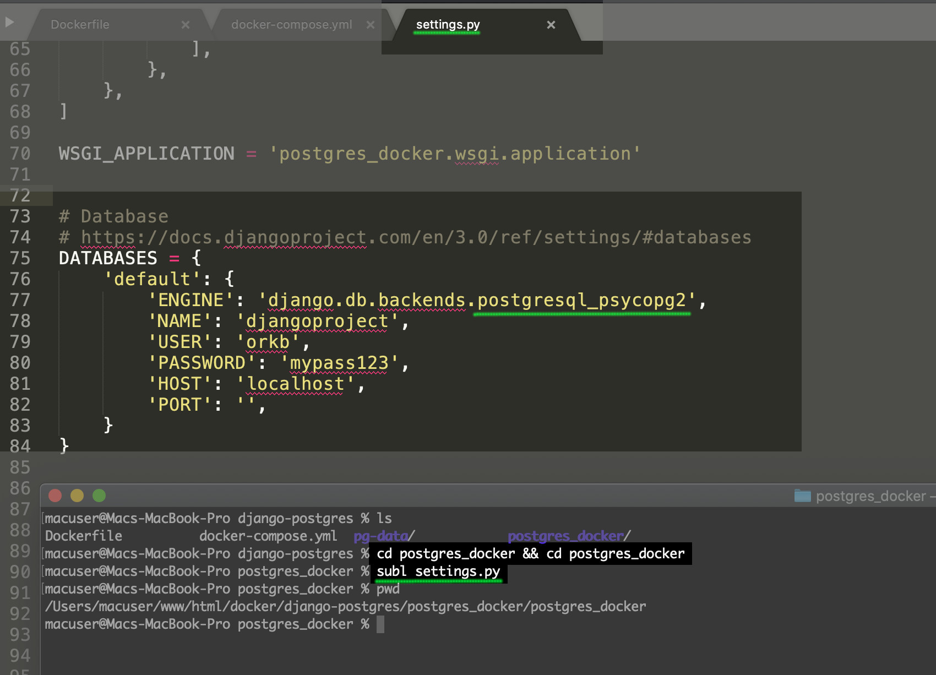Switch to the Dockerfile tab
The height and width of the screenshot is (675, 936).
80,24
